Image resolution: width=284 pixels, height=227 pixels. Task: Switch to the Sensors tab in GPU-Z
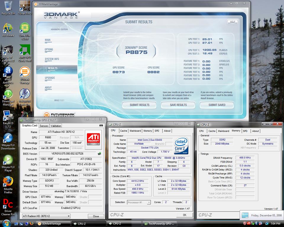click(x=44, y=126)
